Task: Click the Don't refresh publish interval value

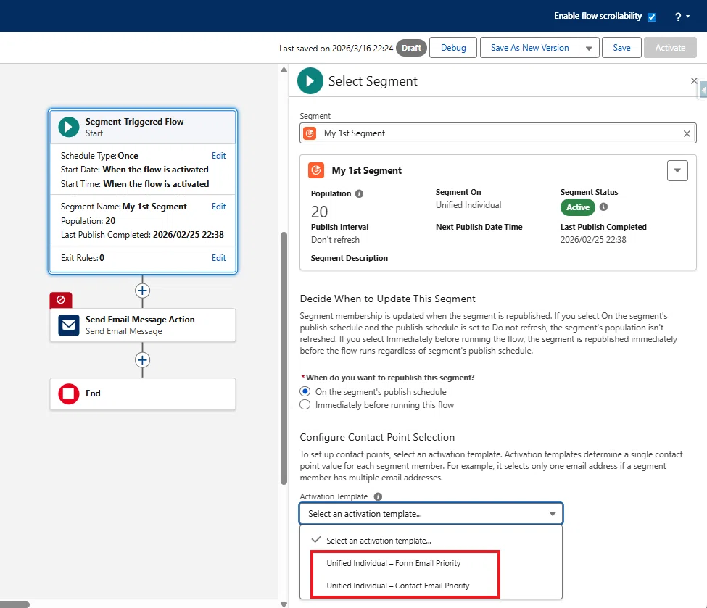Action: point(335,240)
